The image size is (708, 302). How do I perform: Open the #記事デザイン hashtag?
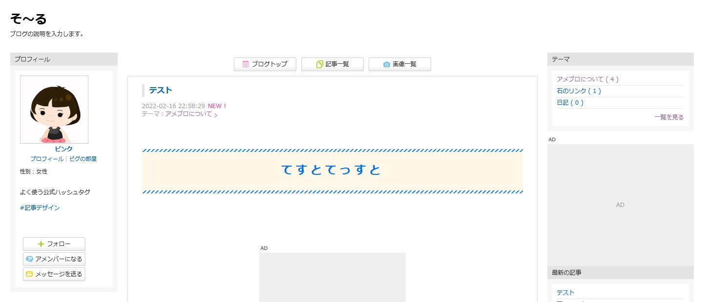(x=40, y=208)
